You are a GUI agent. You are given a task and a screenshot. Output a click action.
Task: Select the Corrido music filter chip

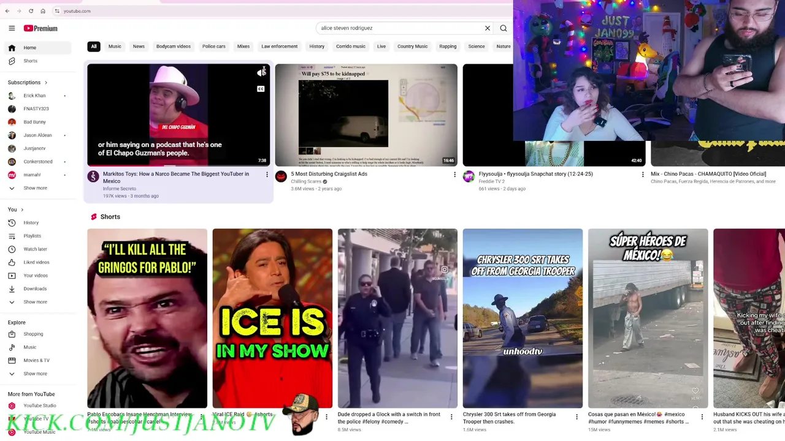click(351, 47)
